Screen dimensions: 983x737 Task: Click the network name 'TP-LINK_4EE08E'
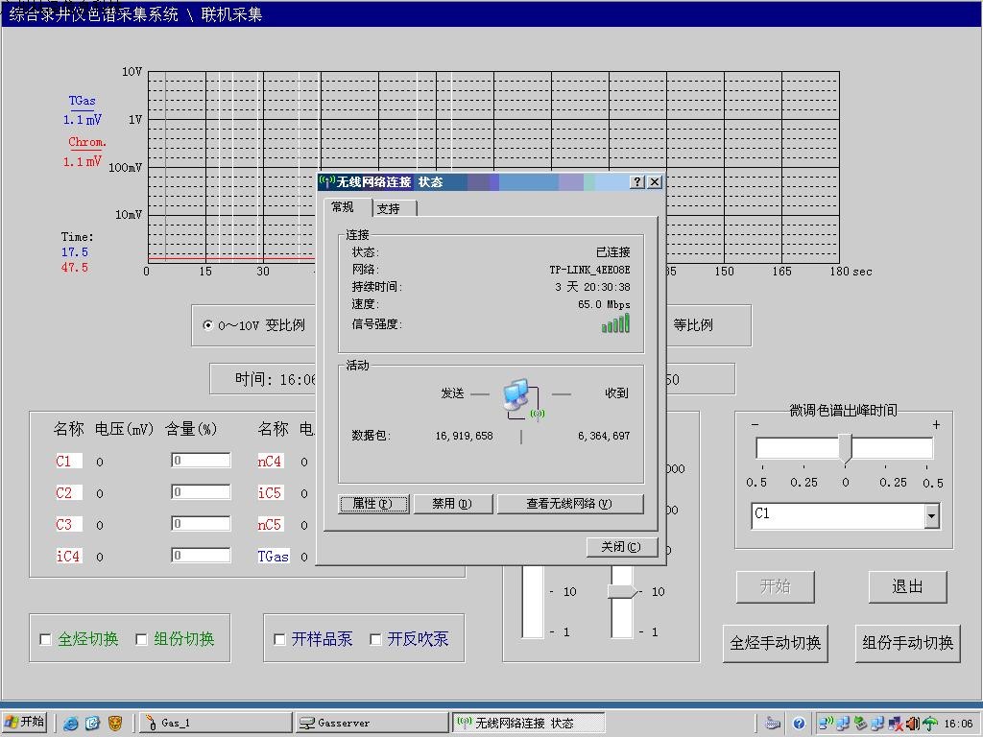click(x=590, y=270)
